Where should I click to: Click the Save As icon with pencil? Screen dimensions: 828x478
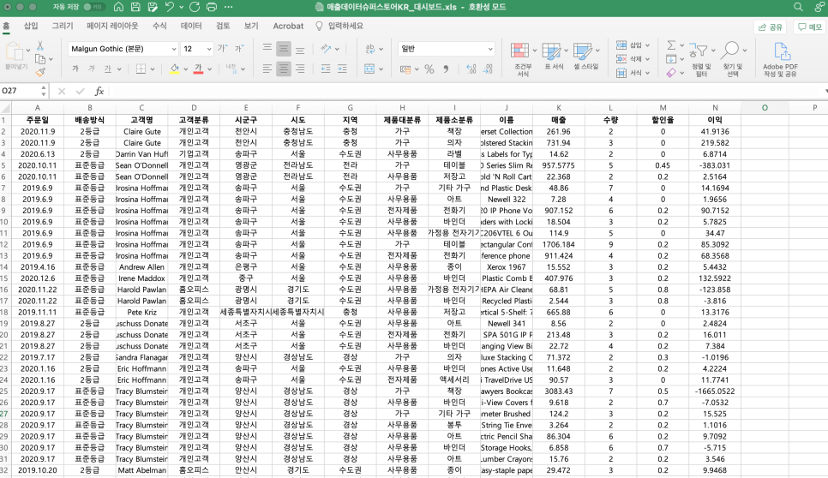153,7
